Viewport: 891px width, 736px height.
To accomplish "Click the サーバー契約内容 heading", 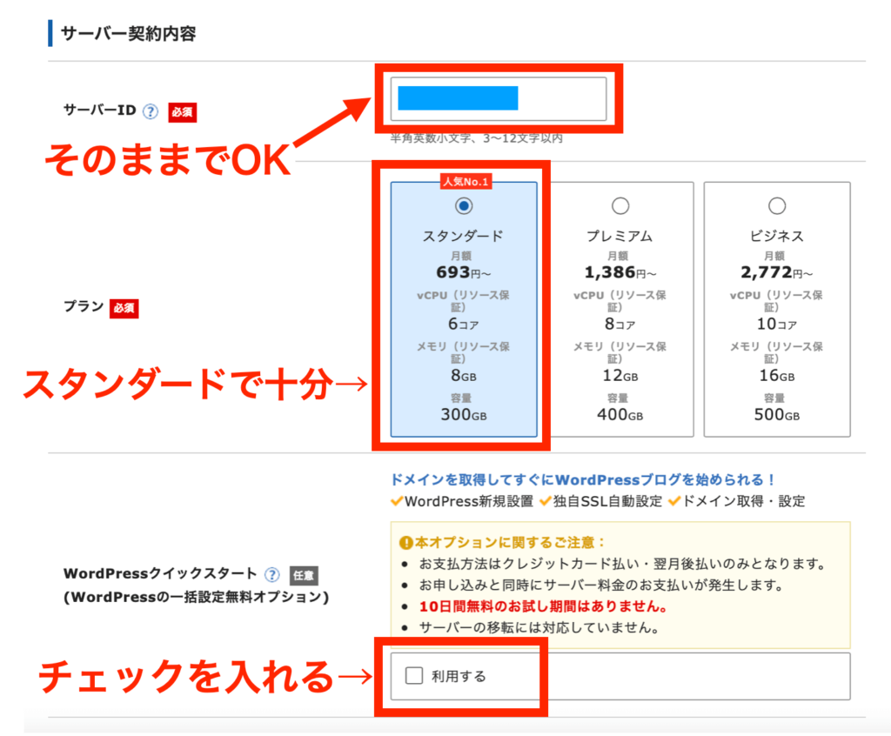I will [x=129, y=34].
